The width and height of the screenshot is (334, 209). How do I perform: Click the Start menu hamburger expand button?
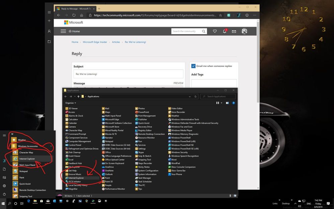pyautogui.click(x=4, y=135)
